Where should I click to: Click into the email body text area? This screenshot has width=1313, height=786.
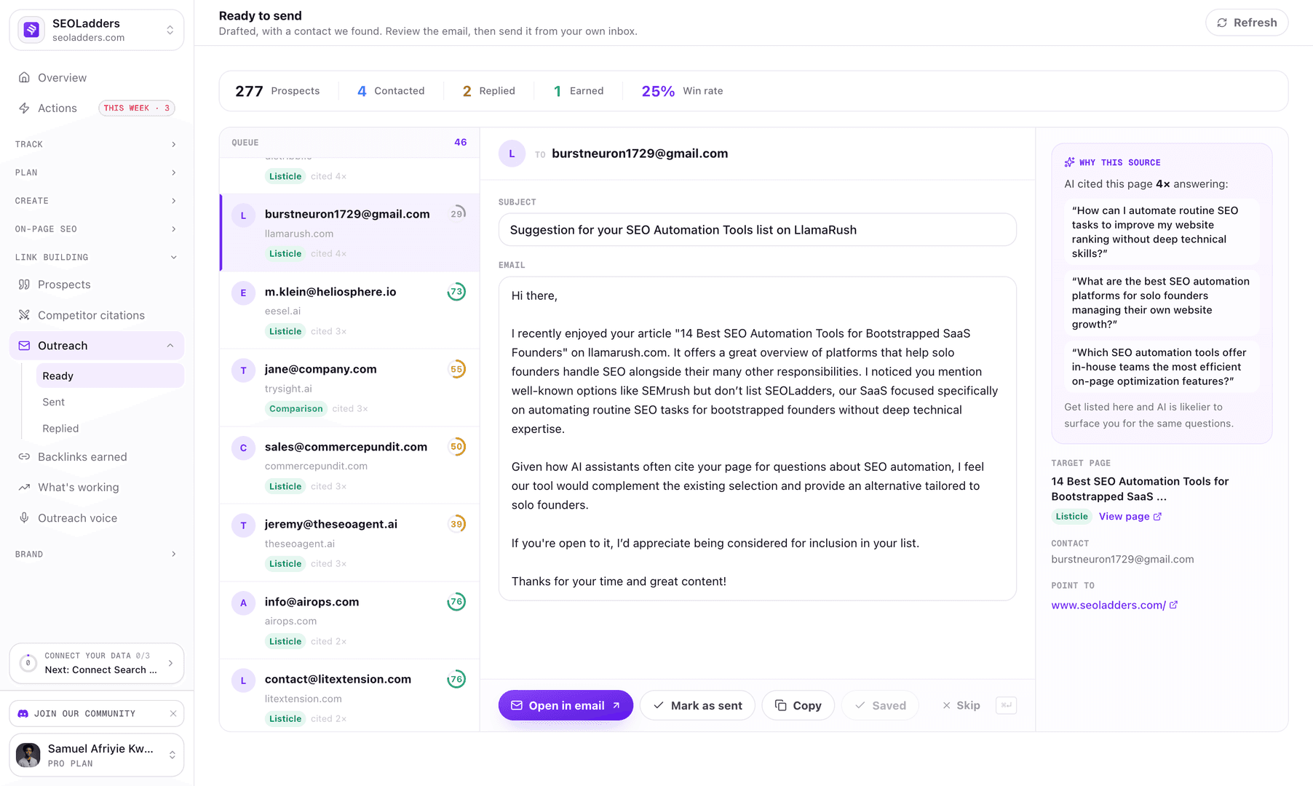(x=757, y=439)
